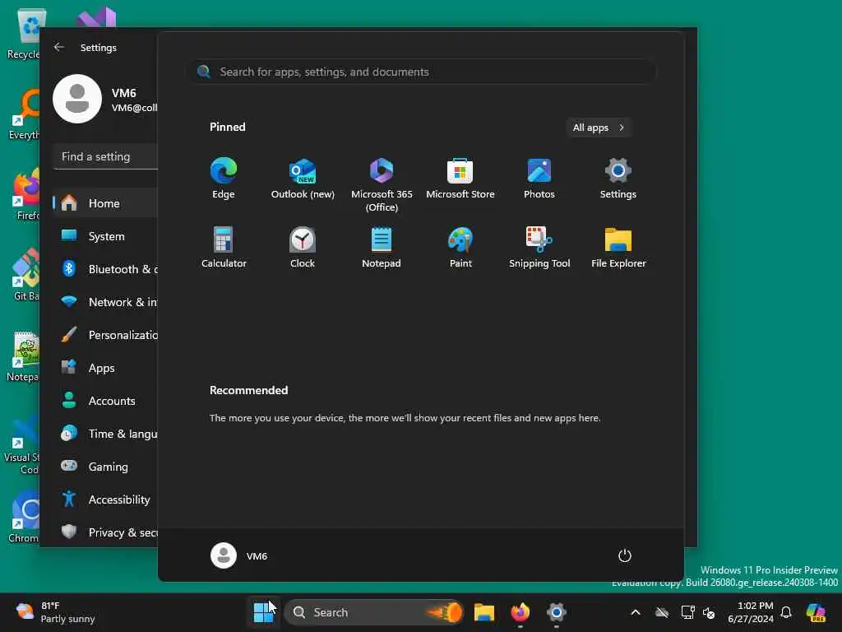Open Settings from pinned apps
The width and height of the screenshot is (842, 632).
(x=618, y=178)
